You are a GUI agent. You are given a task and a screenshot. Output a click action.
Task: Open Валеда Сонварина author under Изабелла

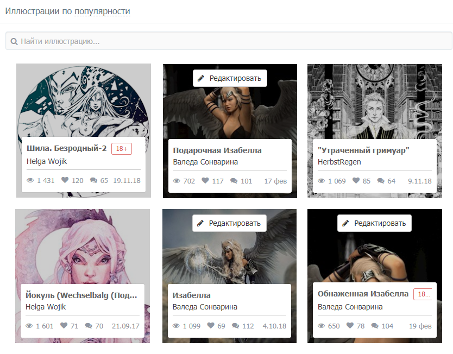point(205,307)
